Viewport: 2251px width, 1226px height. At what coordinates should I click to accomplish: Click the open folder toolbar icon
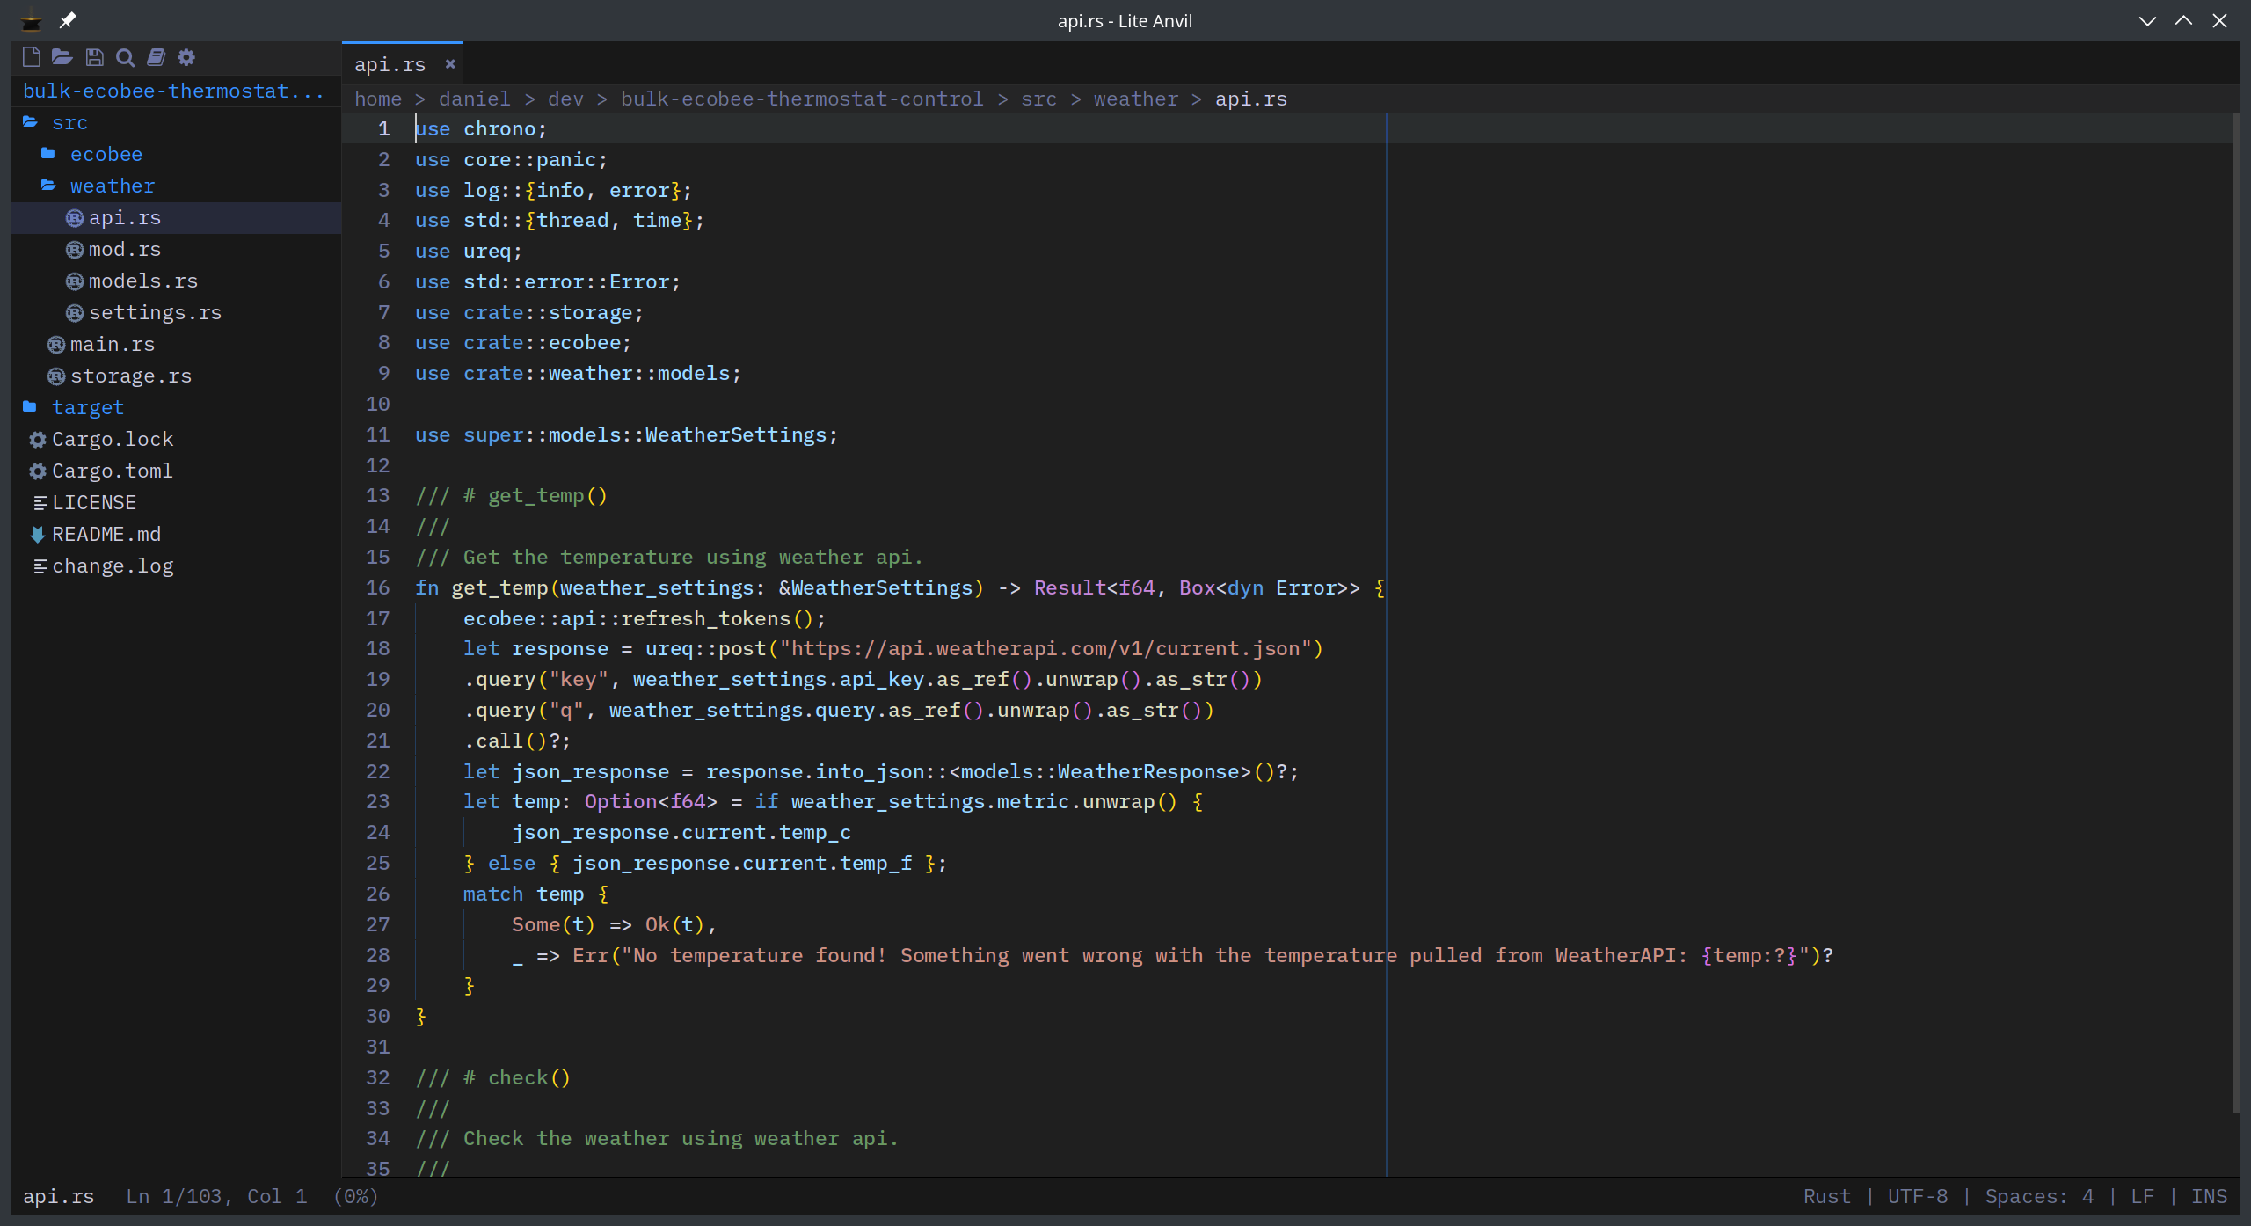62,58
